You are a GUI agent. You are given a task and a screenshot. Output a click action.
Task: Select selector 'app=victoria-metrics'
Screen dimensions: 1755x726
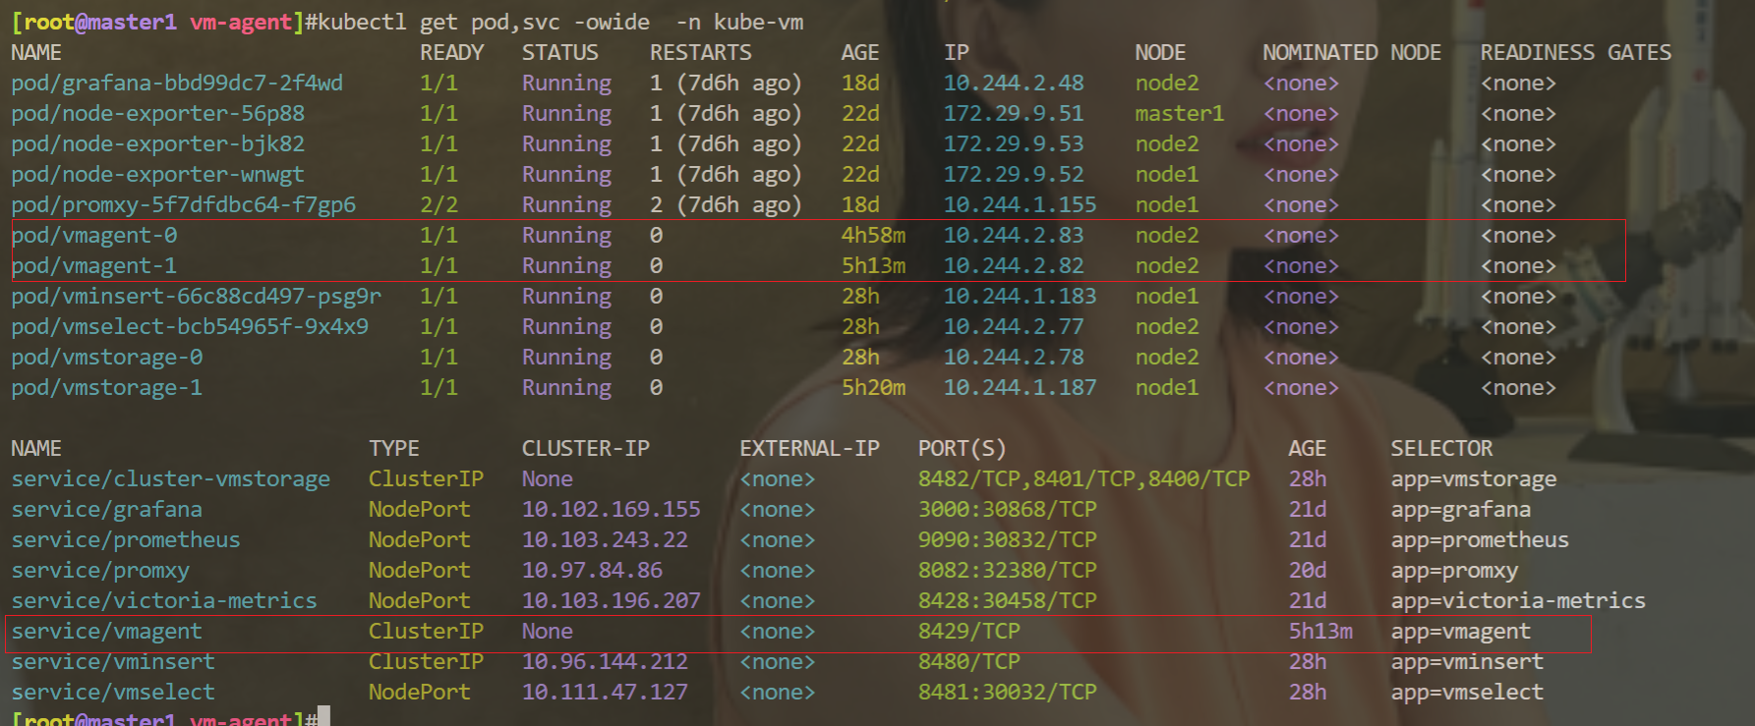[1518, 601]
